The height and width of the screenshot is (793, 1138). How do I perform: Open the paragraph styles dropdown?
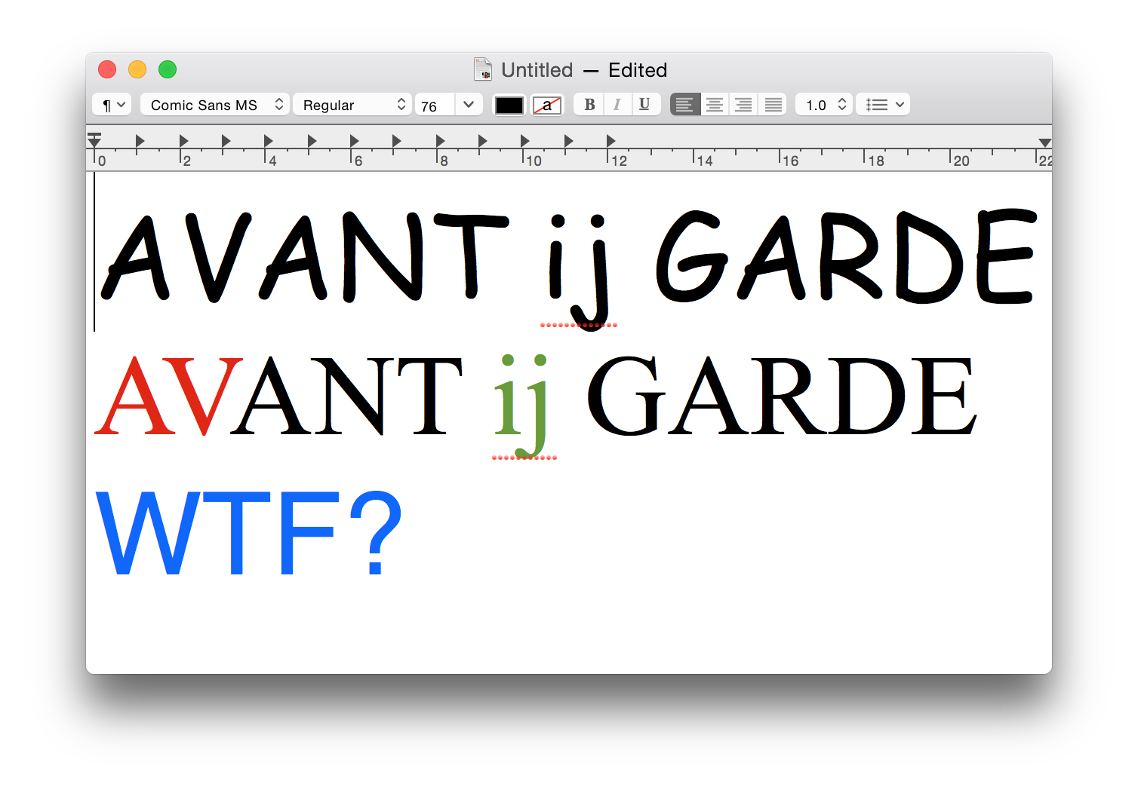point(111,104)
